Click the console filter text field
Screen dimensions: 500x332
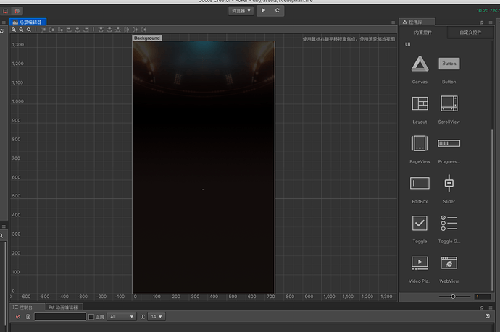[60, 316]
